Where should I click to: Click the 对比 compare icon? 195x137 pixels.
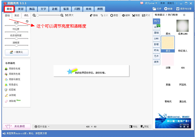(x=131, y=127)
